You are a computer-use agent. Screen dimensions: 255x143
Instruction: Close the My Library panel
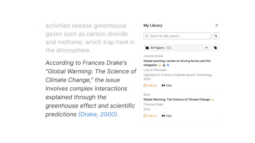pos(217,26)
